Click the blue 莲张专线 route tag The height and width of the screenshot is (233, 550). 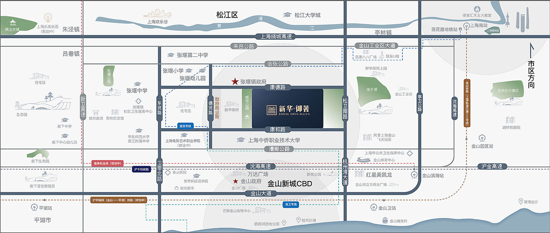(185, 126)
